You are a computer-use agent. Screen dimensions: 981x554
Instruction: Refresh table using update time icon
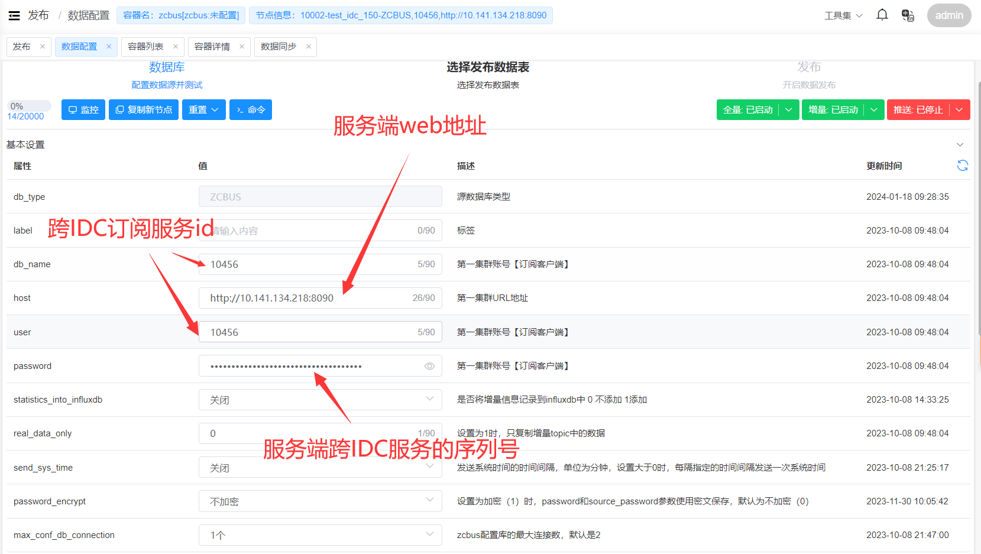coord(962,166)
